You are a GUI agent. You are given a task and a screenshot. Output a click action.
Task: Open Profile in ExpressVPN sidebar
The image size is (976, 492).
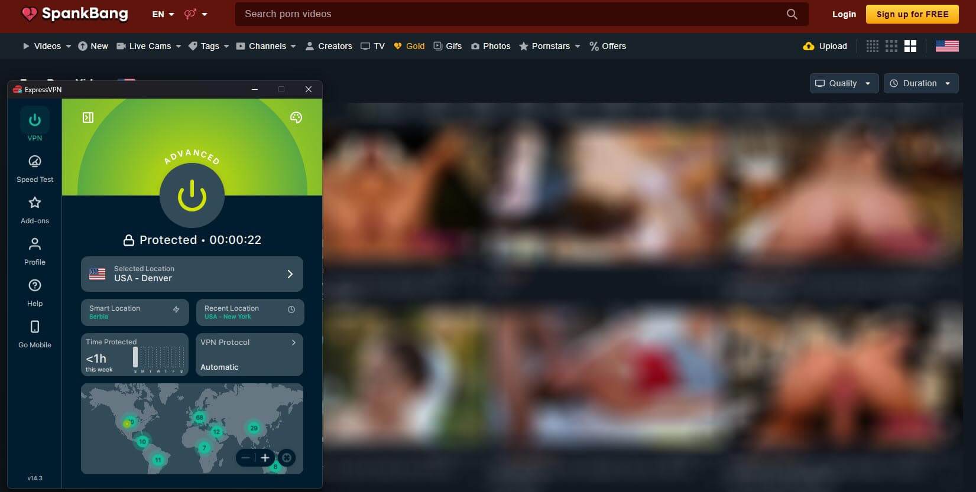(x=35, y=252)
